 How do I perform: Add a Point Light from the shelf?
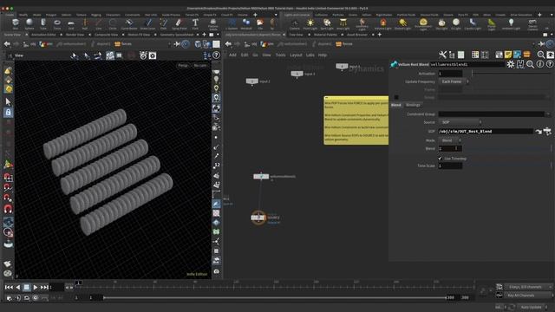pyautogui.click(x=310, y=24)
